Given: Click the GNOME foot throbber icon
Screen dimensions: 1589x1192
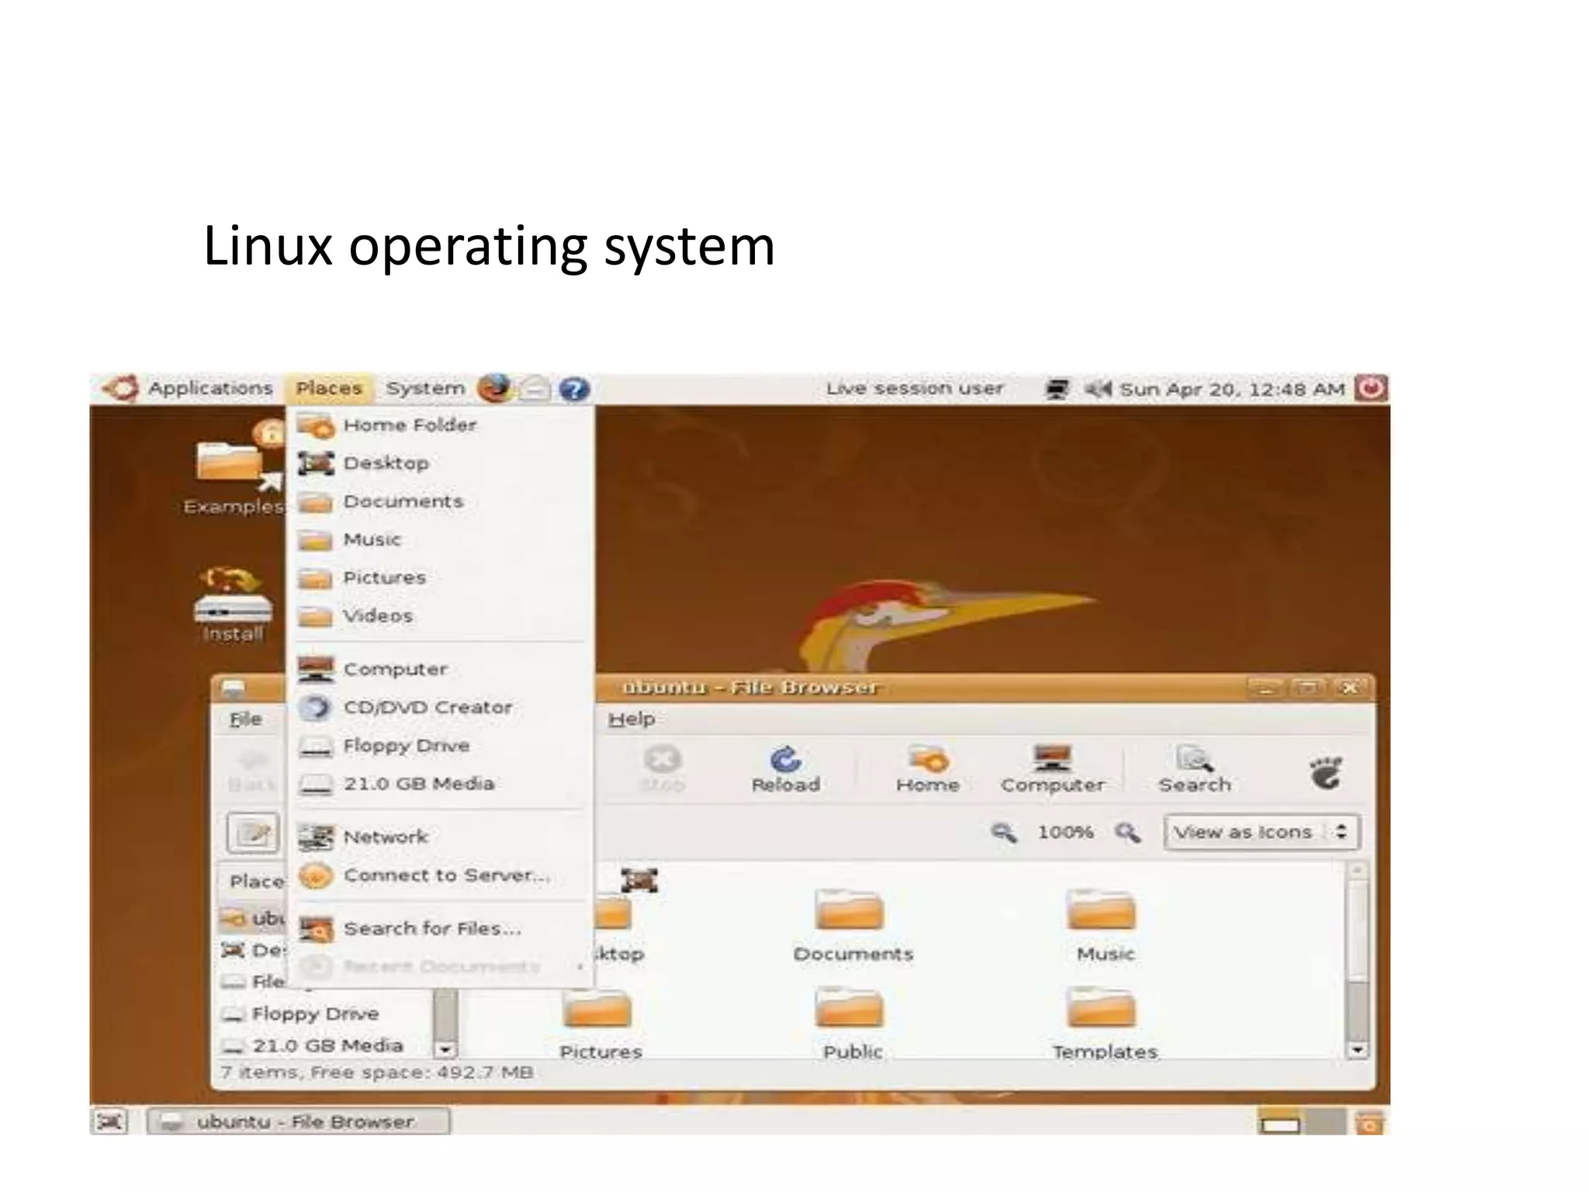Looking at the screenshot, I should point(1326,772).
